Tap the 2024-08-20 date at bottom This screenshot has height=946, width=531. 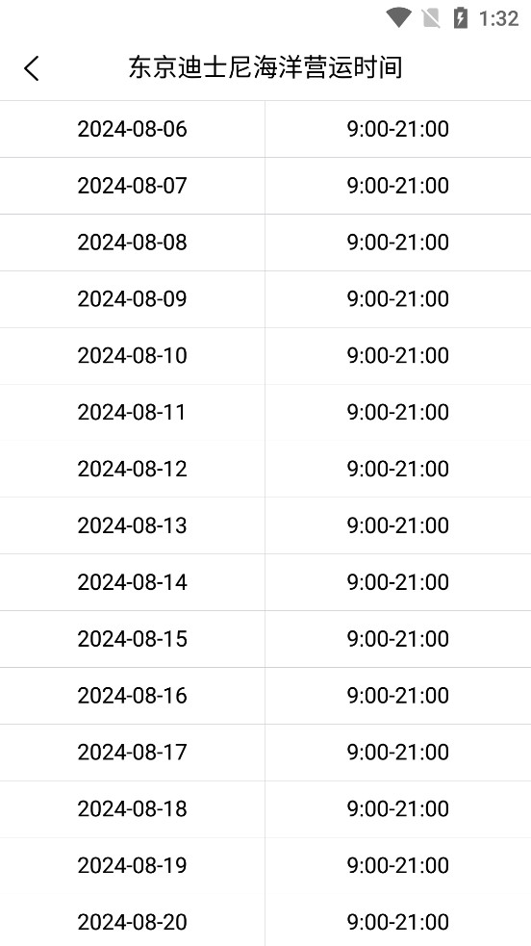132,923
